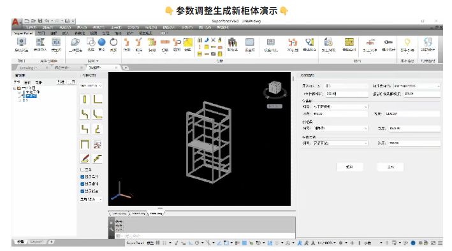Open the third type dropdown in parameter panel

click(340, 143)
